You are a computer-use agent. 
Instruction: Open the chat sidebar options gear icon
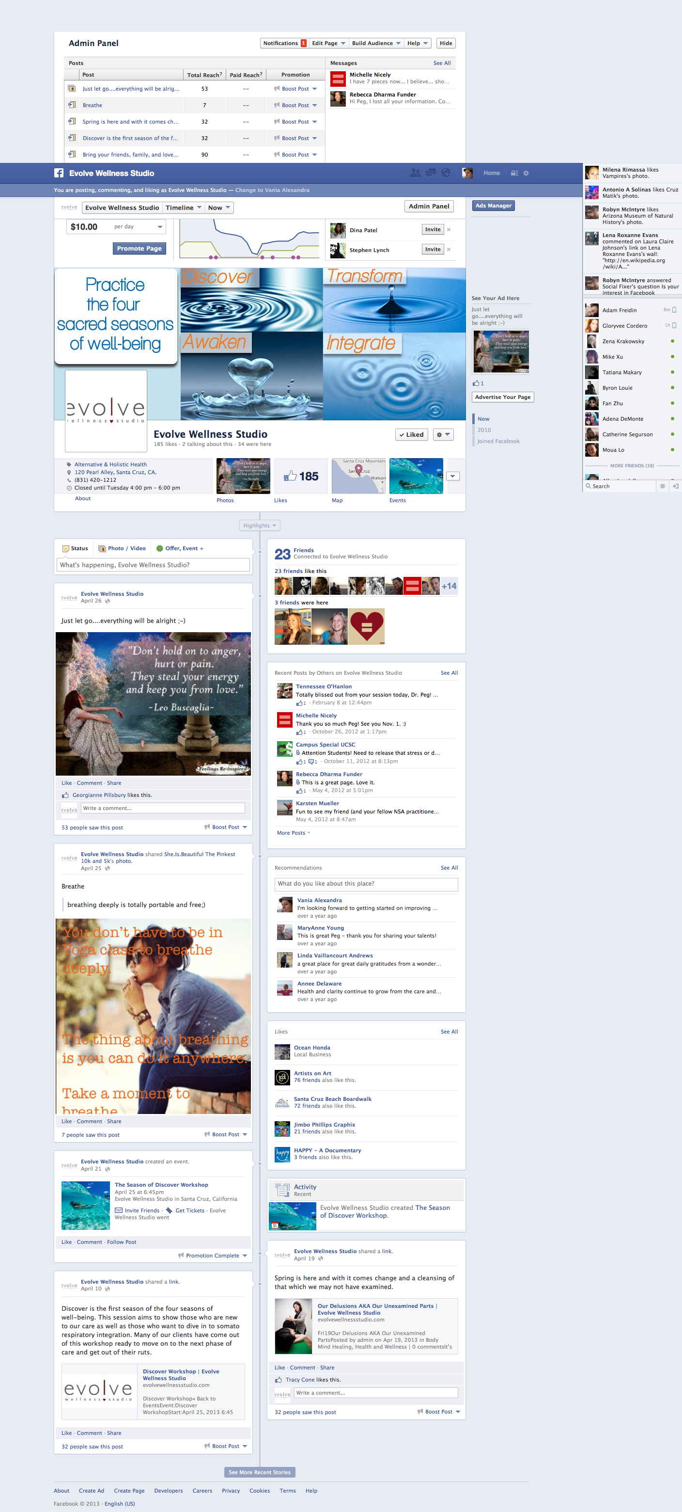click(x=663, y=486)
